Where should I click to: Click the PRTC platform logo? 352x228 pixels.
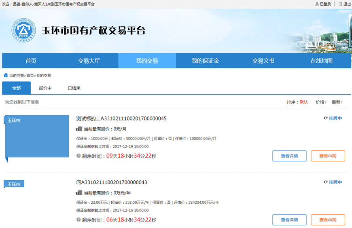(23, 31)
